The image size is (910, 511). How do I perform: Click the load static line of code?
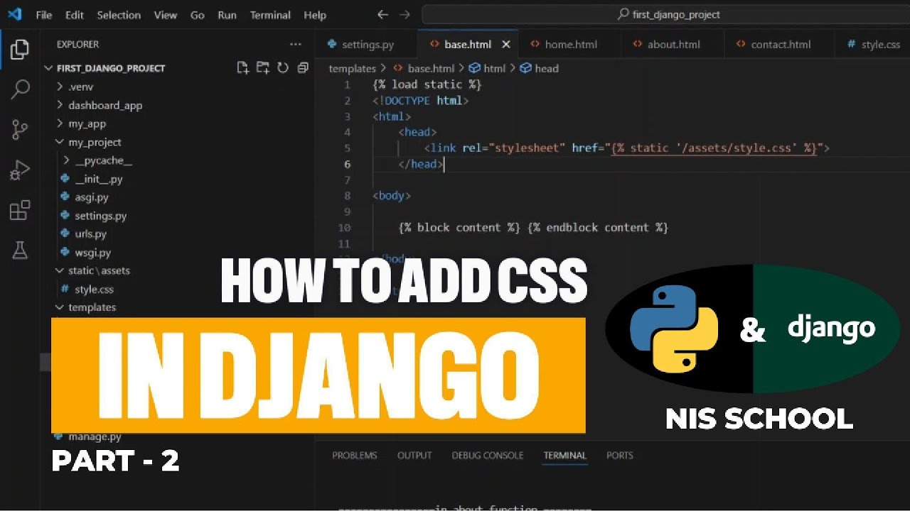[x=427, y=84]
